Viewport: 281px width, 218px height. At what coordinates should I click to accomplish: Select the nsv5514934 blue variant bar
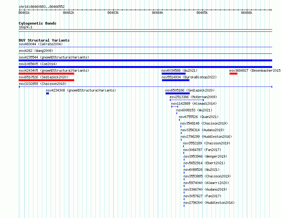pyautogui.click(x=176, y=80)
